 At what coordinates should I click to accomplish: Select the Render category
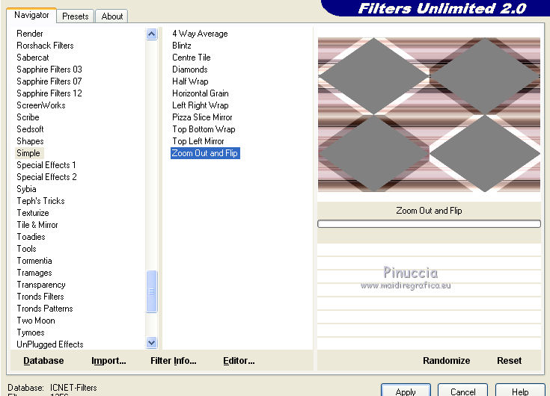[30, 34]
